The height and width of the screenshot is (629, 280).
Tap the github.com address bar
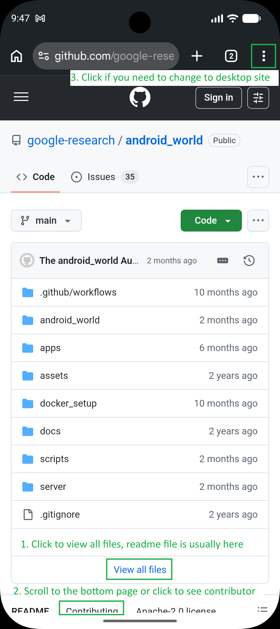[106, 56]
